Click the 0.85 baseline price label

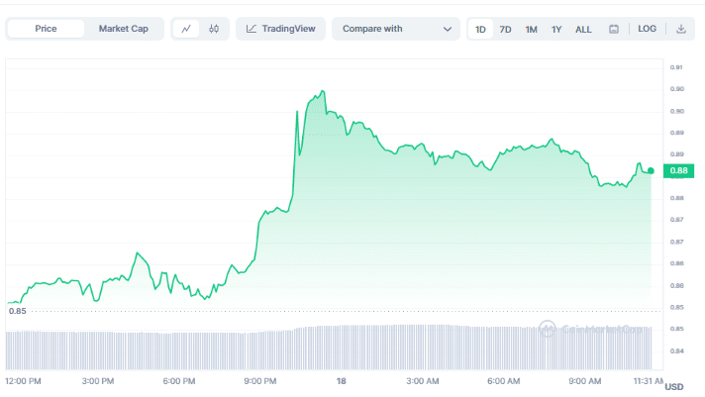tap(18, 311)
